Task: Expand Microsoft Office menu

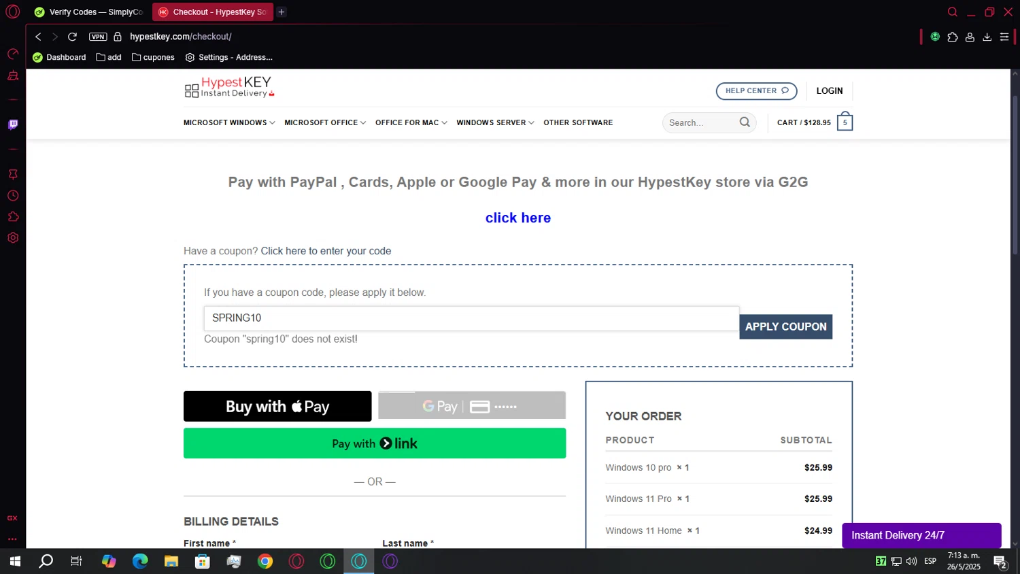Action: pyautogui.click(x=325, y=122)
